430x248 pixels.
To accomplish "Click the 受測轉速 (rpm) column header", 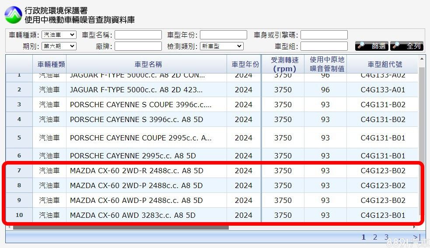I will point(284,64).
